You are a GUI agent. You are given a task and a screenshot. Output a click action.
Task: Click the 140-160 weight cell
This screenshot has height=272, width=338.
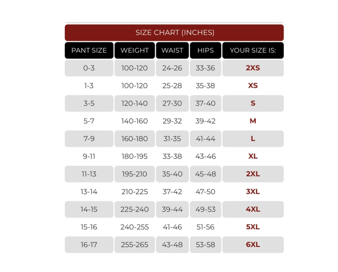(135, 121)
